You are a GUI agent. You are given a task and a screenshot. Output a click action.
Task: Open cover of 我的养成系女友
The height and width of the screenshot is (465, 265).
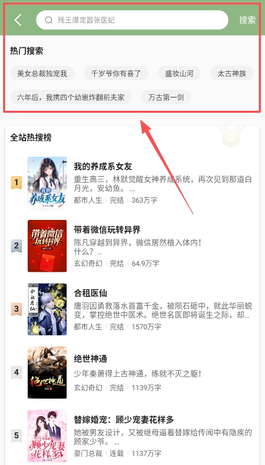[x=47, y=183]
